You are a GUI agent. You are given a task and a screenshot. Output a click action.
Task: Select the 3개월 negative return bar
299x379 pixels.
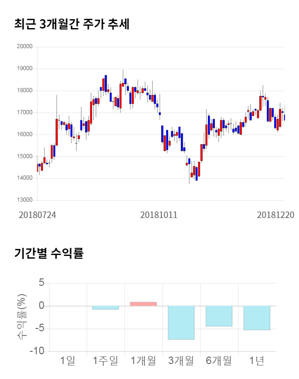click(x=181, y=322)
